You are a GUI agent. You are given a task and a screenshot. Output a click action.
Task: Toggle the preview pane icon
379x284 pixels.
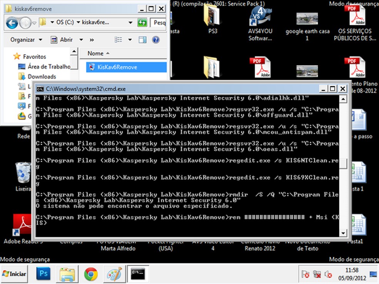(x=143, y=40)
